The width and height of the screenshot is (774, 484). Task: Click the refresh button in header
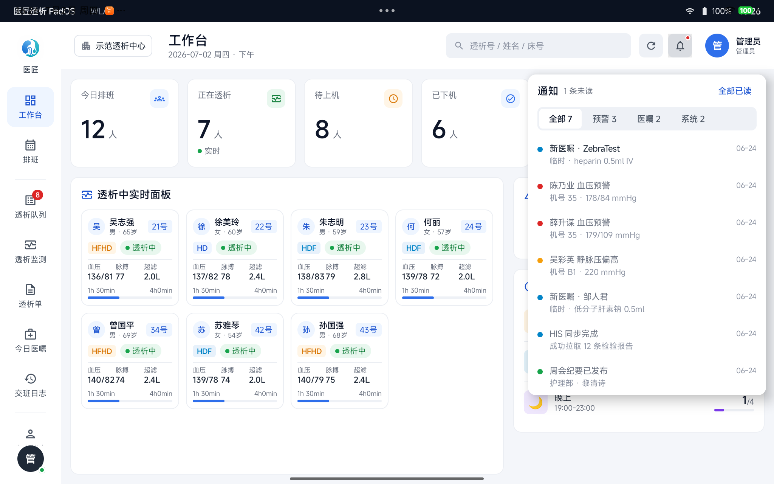point(651,46)
